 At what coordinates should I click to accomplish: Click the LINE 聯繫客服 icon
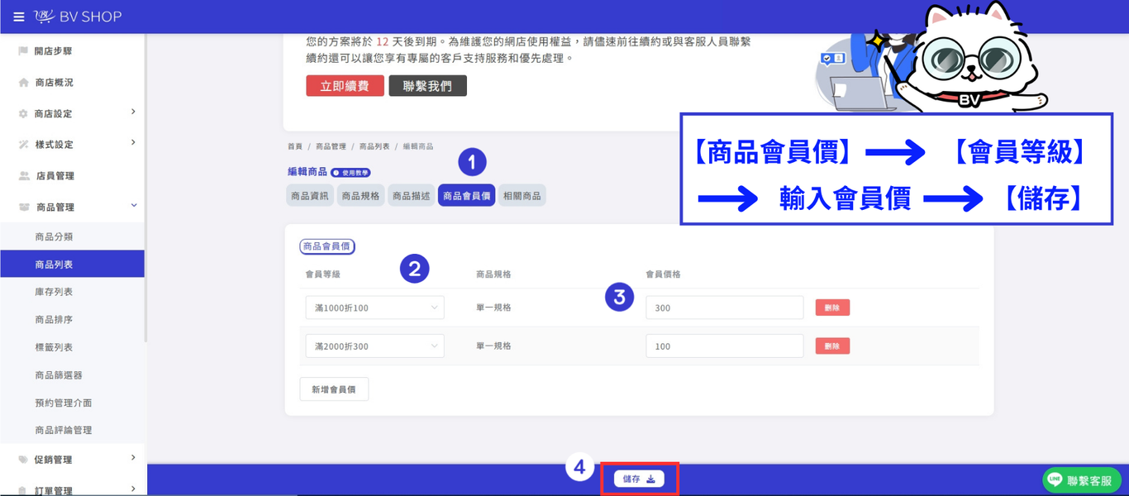[1055, 479]
